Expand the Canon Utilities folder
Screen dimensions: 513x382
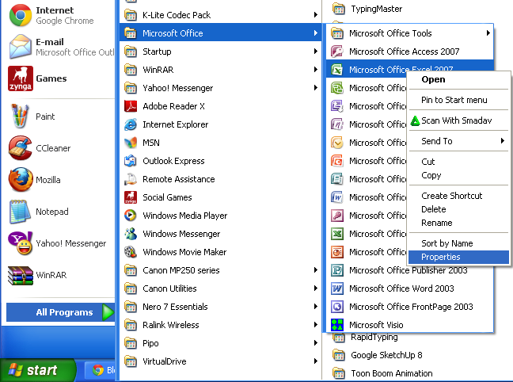tap(220, 288)
